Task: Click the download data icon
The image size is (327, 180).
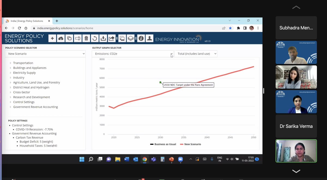Action: [x=103, y=38]
